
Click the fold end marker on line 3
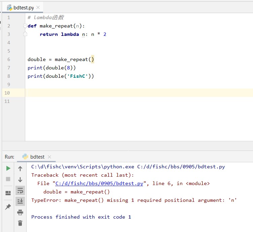(x=25, y=34)
